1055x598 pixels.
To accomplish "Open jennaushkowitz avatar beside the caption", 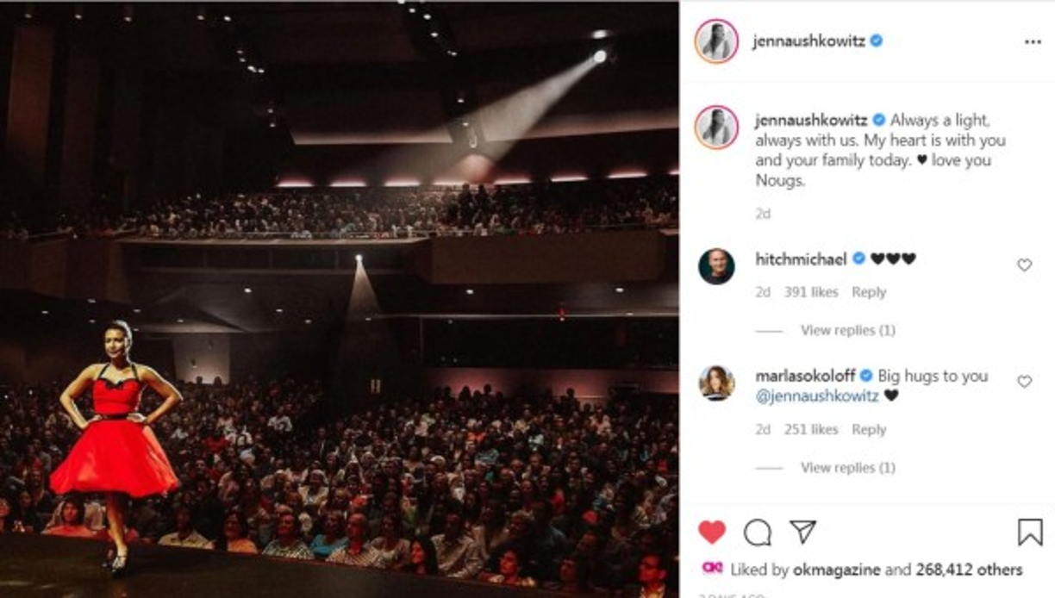I will point(716,128).
